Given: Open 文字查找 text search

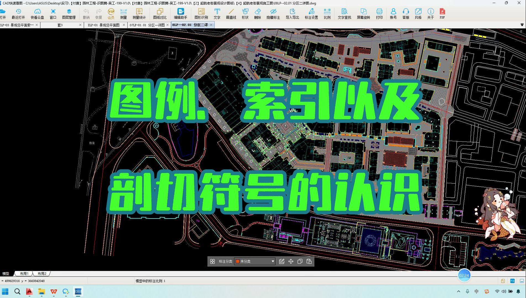Looking at the screenshot, I should 344,13.
